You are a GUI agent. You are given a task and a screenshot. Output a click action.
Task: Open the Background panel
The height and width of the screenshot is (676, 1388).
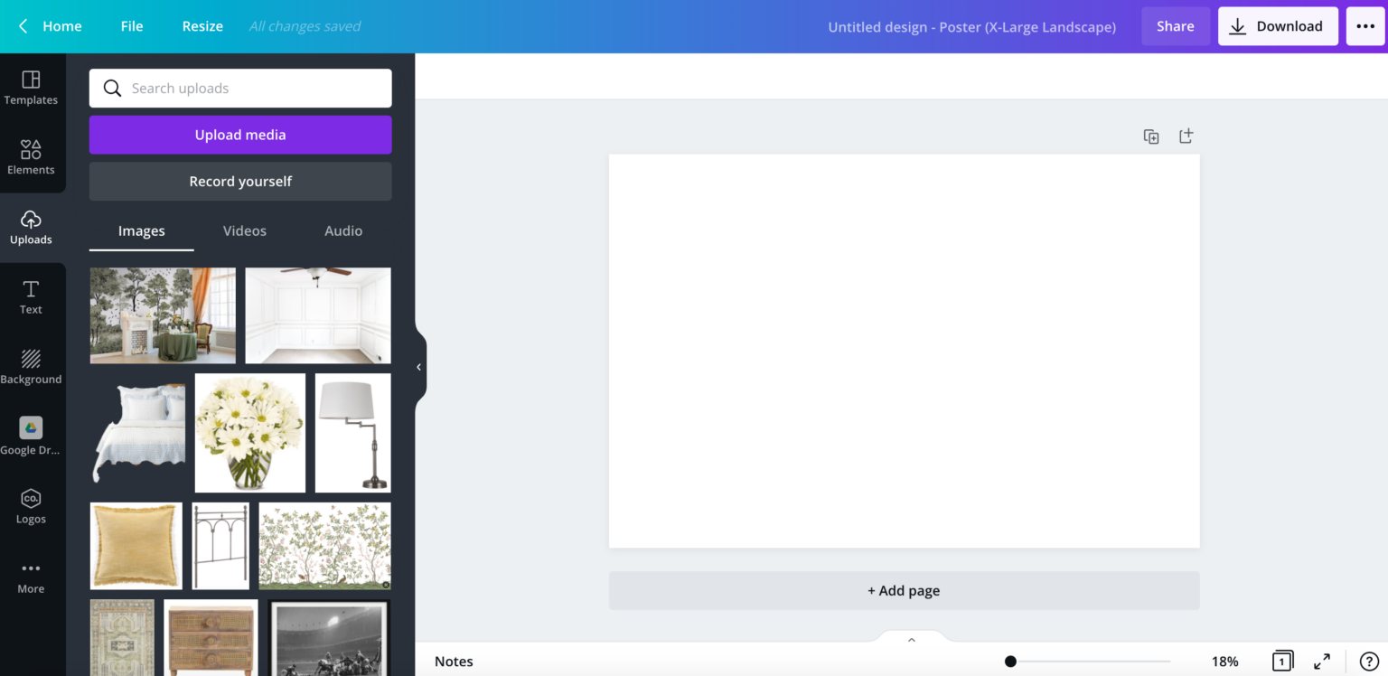31,367
